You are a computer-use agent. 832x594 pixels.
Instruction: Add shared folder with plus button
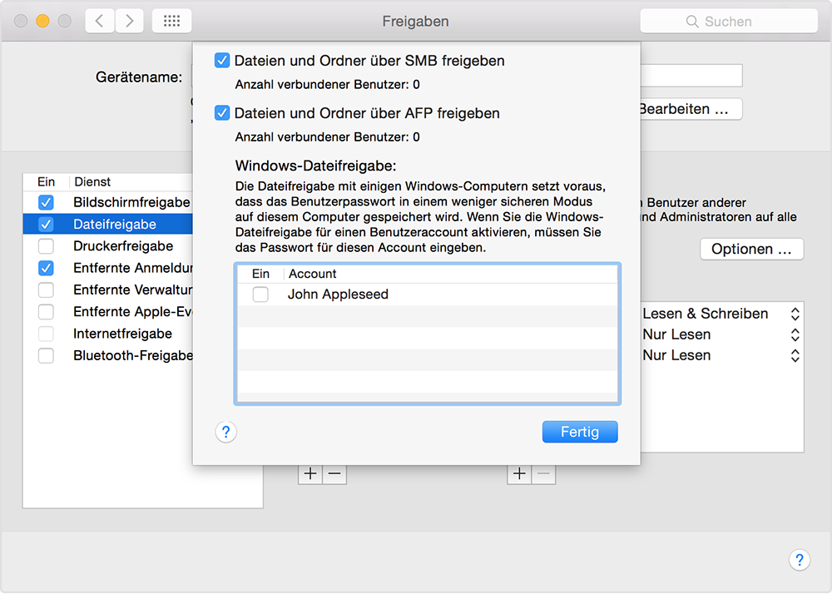[x=310, y=473]
